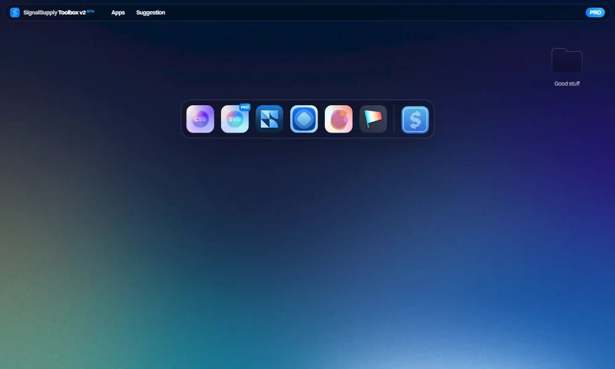Open the Suggestion menu item
Viewport: 615px width, 369px height.
click(151, 12)
